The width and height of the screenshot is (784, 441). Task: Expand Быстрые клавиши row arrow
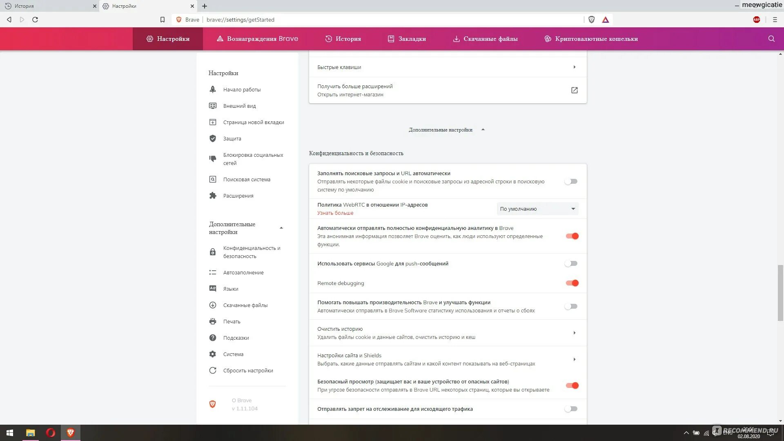pyautogui.click(x=575, y=67)
